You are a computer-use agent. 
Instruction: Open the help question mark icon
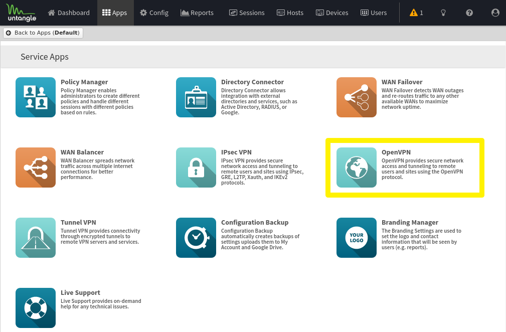tap(469, 13)
